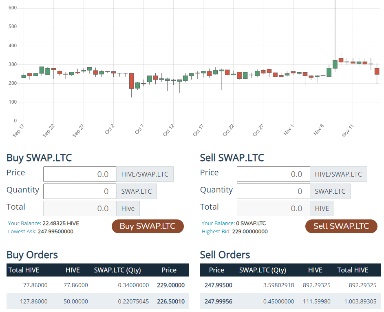
Task: Click the Lowest Ask value 247.99500000
Action: click(x=55, y=231)
